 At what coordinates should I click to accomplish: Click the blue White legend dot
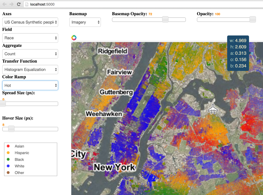(x=8, y=166)
